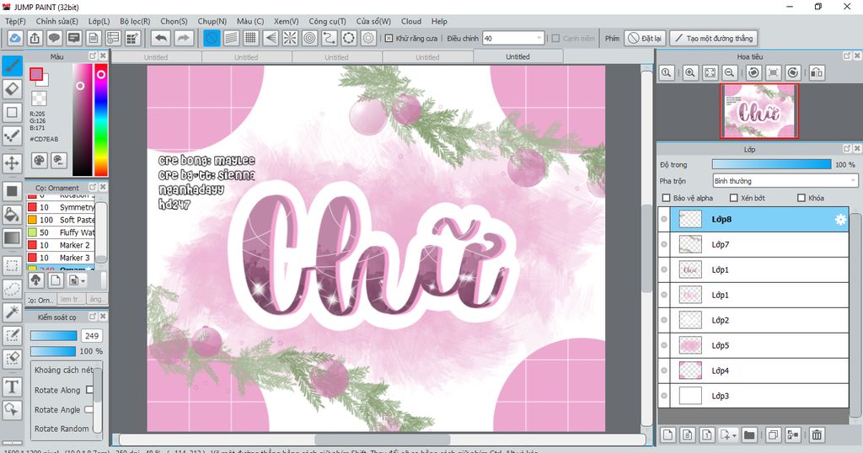Toggle 'Rotate Along' checkbox

(x=89, y=390)
